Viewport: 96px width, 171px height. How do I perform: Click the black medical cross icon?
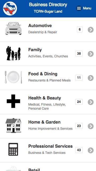[13, 101]
